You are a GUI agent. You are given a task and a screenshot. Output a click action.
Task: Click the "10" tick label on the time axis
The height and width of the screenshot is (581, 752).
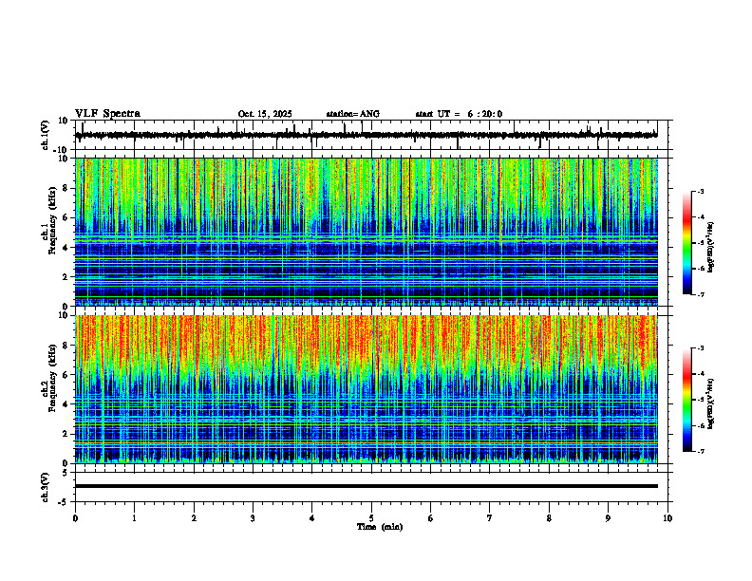667,518
